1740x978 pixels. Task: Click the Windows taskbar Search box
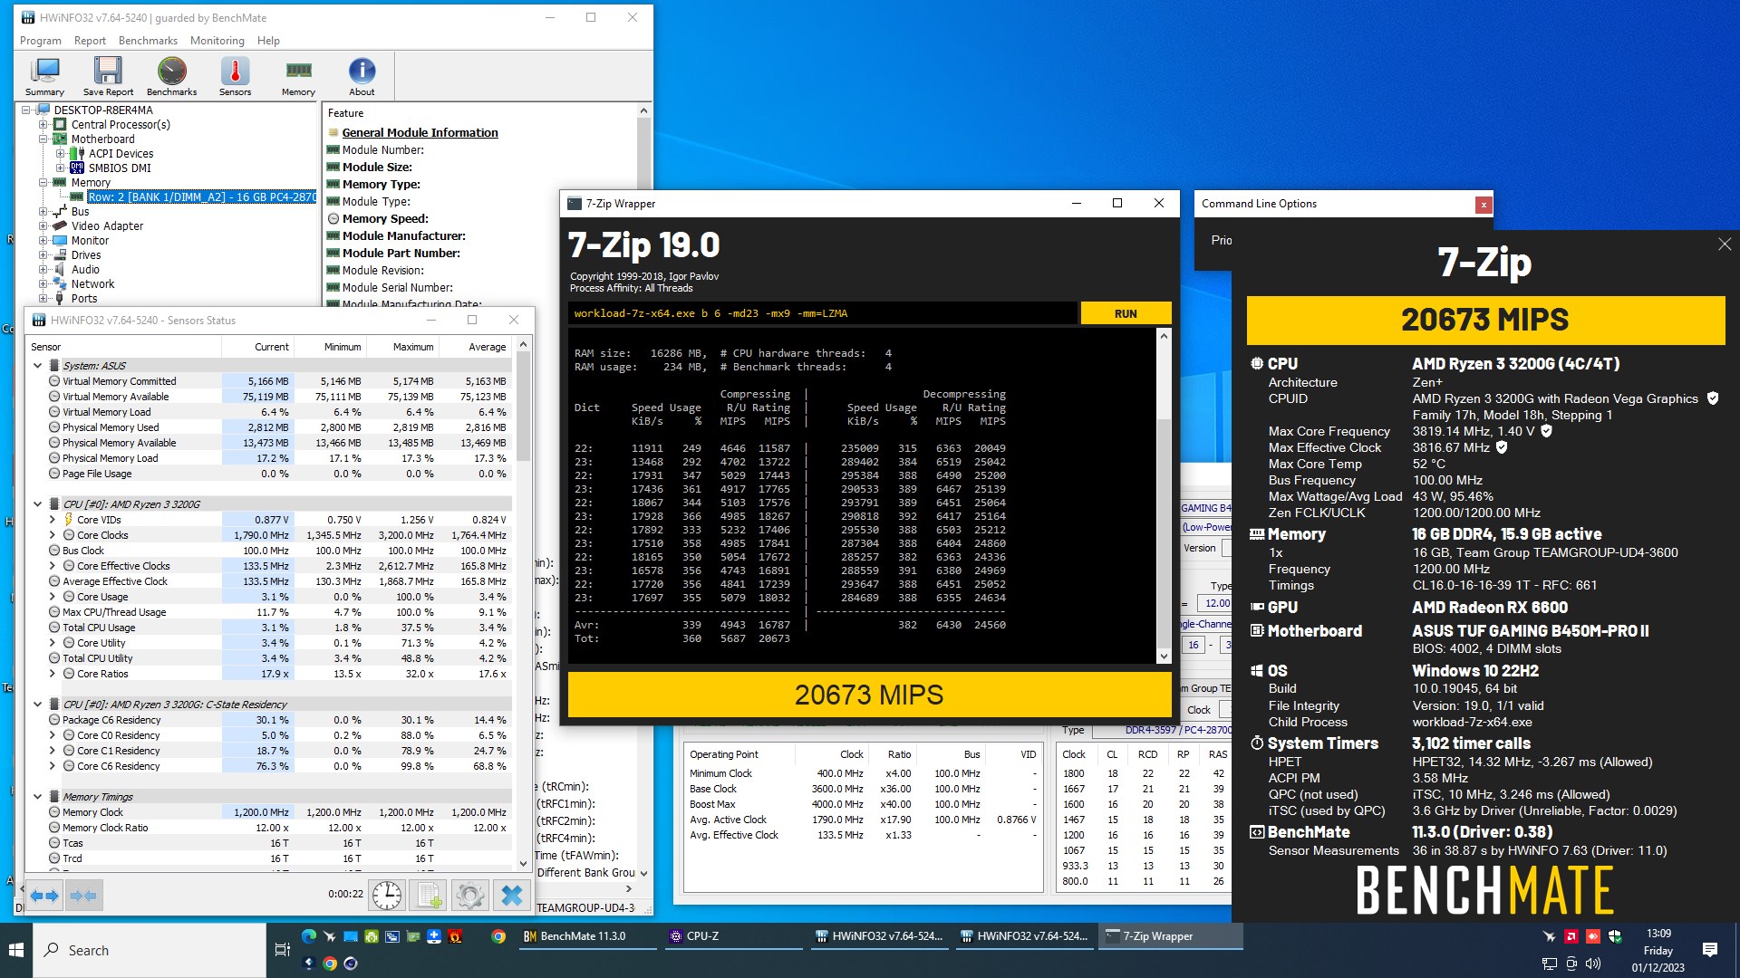(x=150, y=950)
